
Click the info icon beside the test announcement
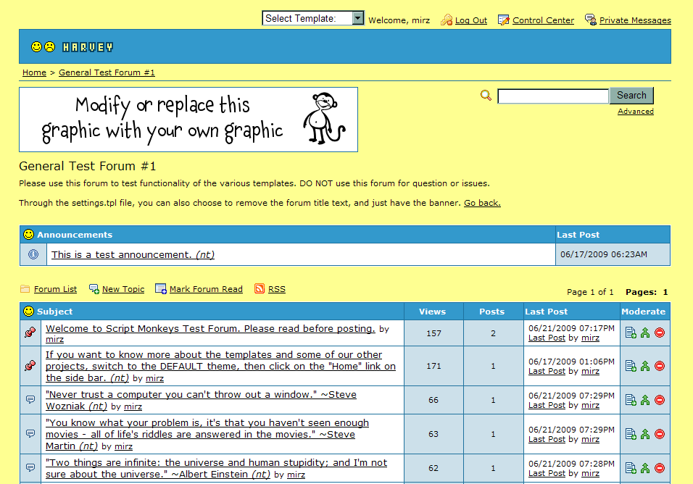(33, 254)
